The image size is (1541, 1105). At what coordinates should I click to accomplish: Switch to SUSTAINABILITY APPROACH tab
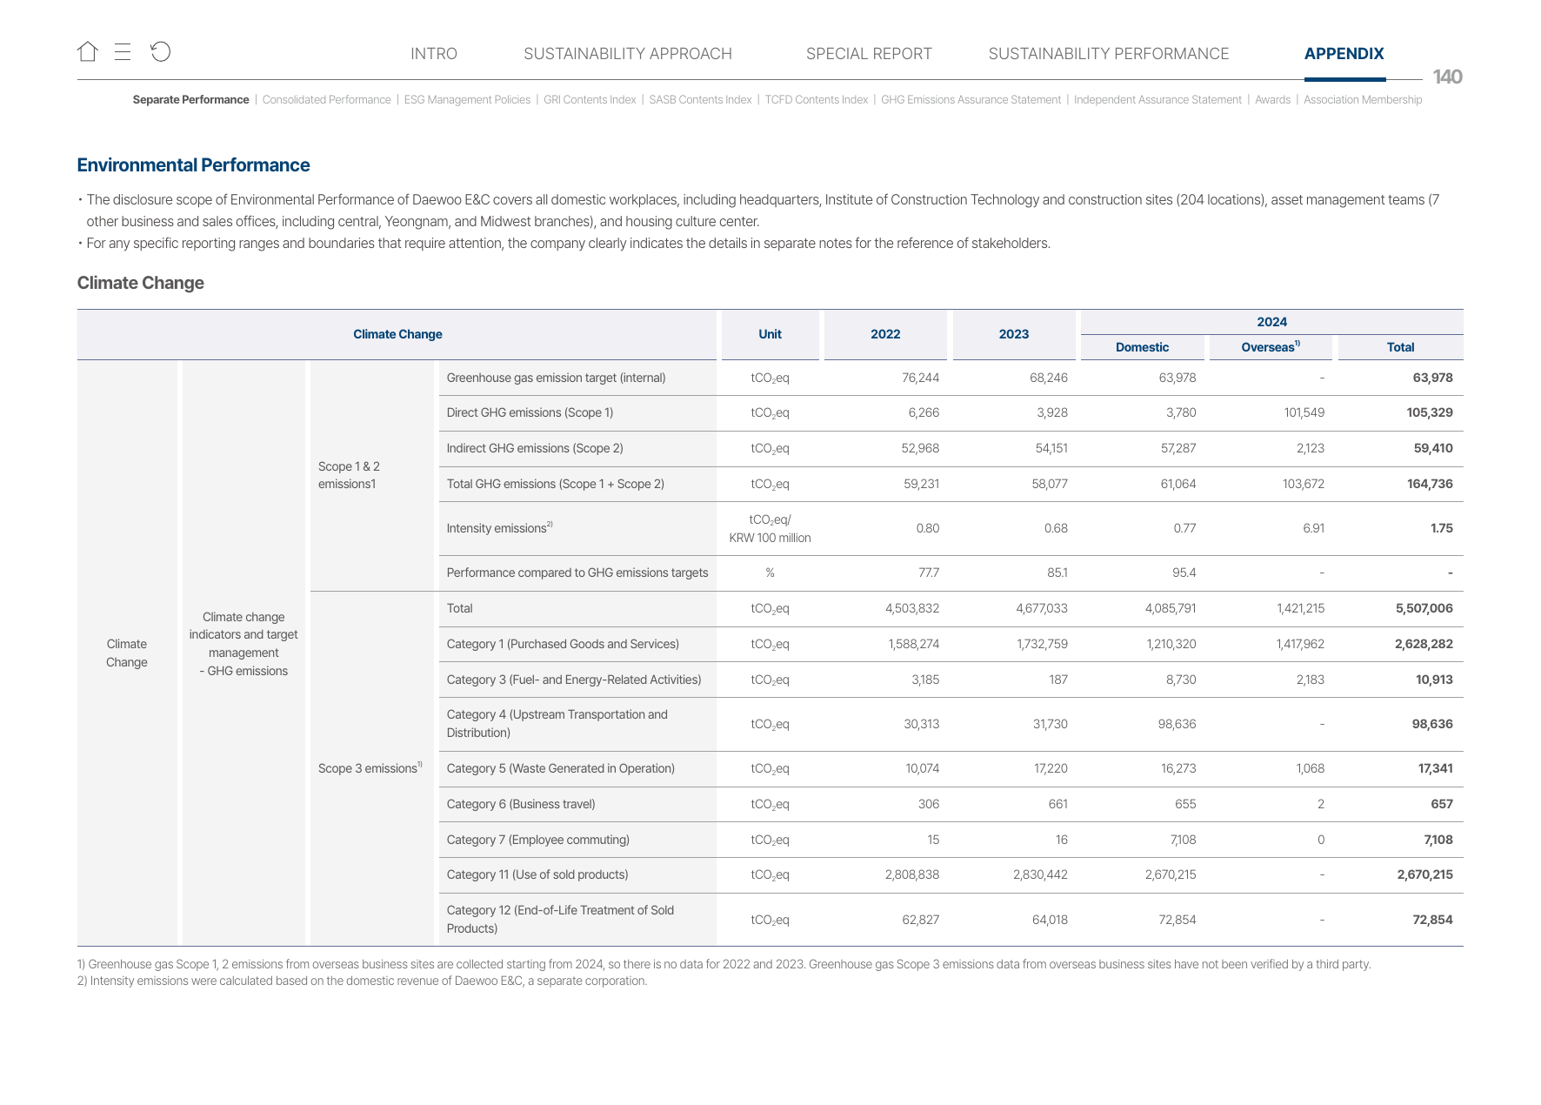[x=628, y=54]
